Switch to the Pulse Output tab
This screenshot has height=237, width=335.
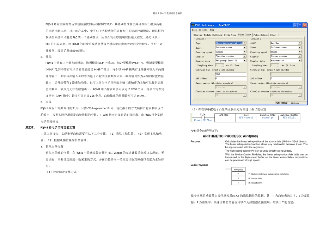click(x=261, y=35)
